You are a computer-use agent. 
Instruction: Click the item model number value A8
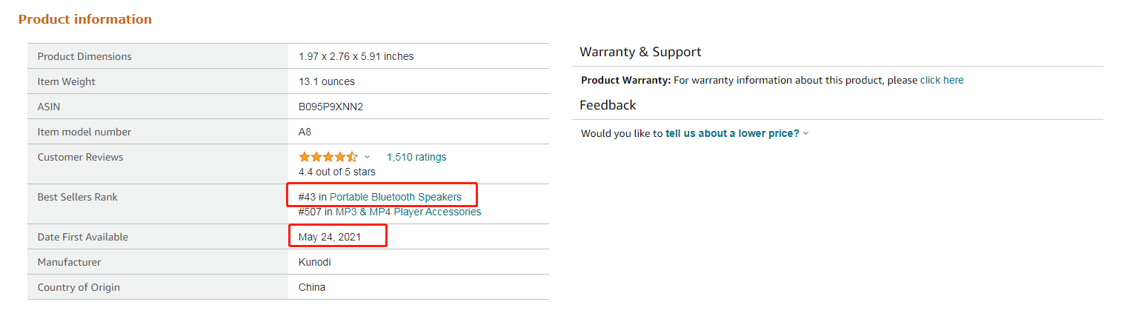click(x=305, y=132)
